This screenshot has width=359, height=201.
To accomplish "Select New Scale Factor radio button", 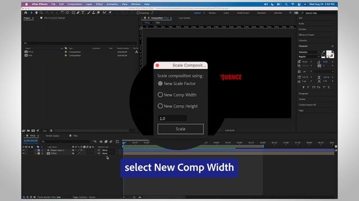I will tap(160, 83).
